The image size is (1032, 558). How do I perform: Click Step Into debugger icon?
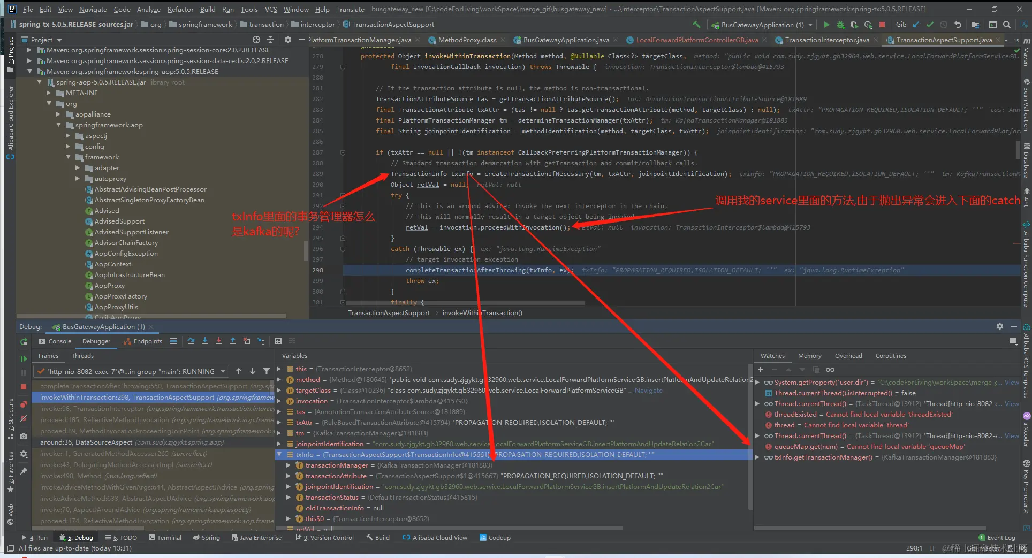point(205,341)
